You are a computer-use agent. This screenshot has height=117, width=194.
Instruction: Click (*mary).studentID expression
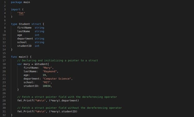pos(63,111)
